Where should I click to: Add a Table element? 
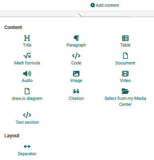point(125,41)
